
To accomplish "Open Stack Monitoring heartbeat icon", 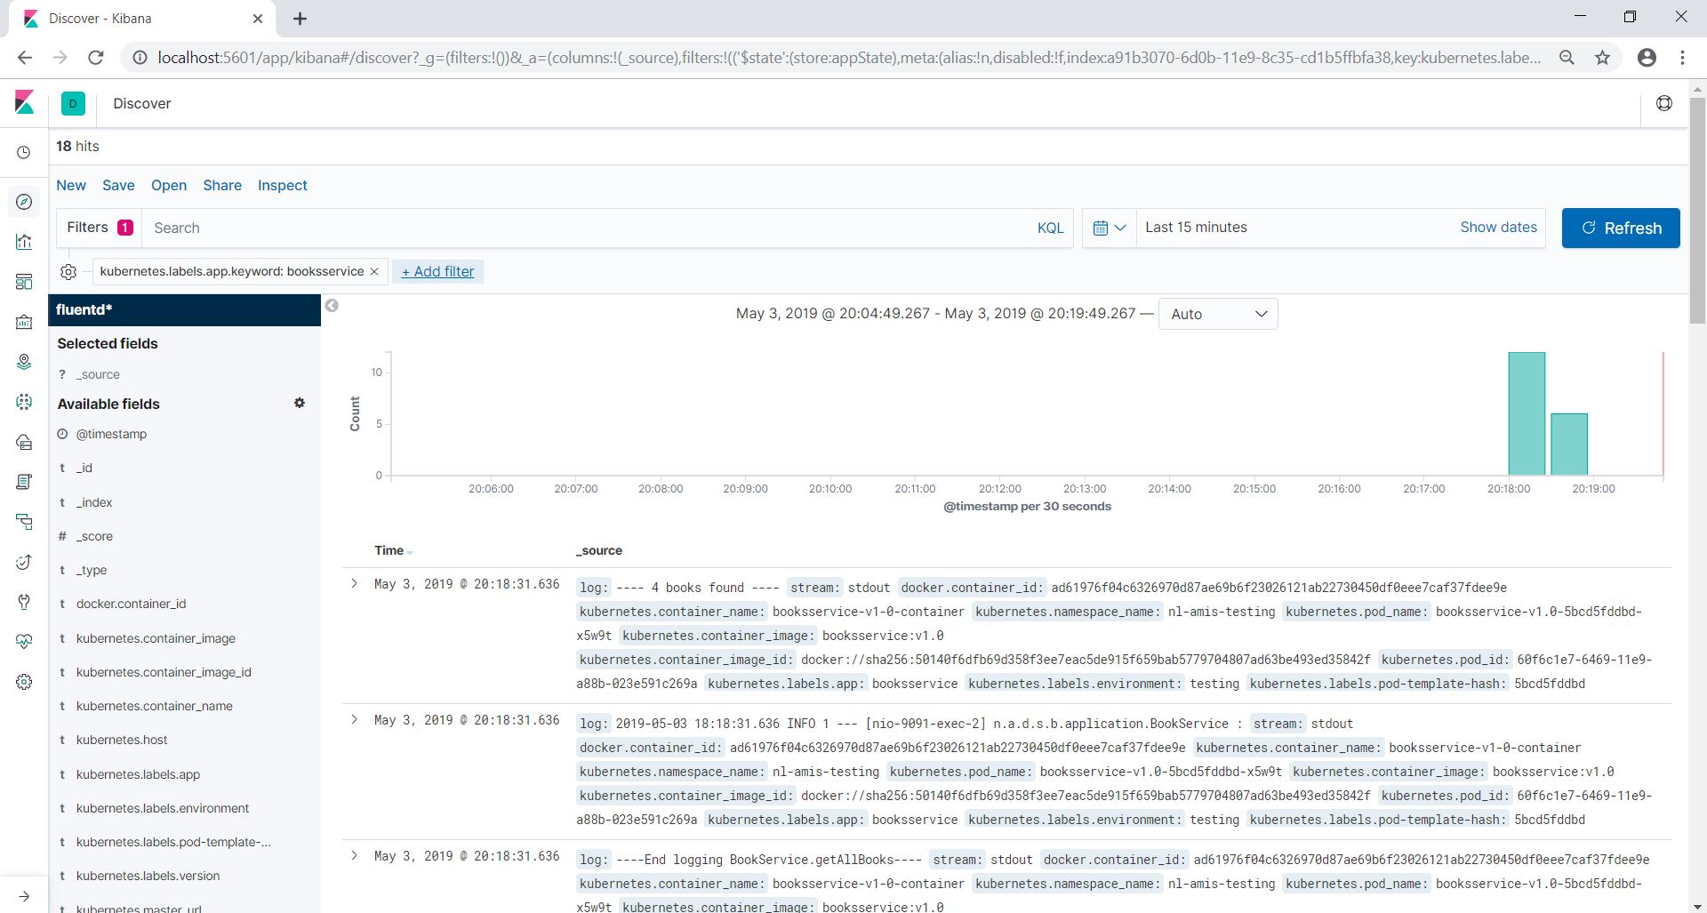I will [24, 641].
